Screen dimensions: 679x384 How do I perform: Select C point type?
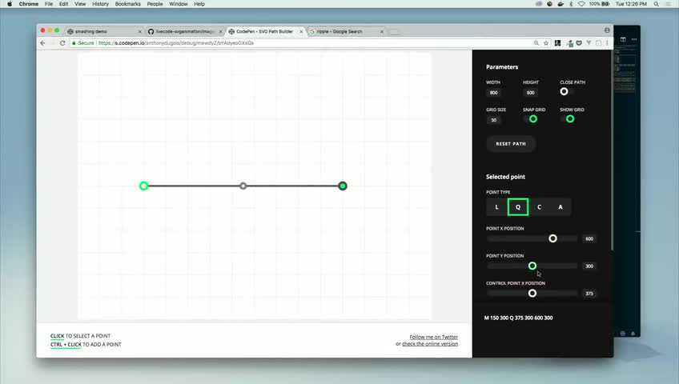pyautogui.click(x=539, y=207)
